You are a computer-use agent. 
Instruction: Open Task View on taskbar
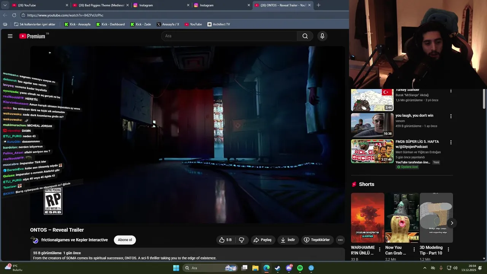(x=245, y=268)
